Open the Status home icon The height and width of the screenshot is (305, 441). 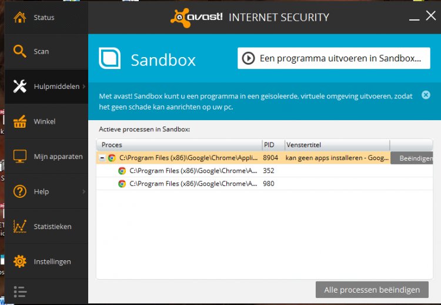(19, 17)
